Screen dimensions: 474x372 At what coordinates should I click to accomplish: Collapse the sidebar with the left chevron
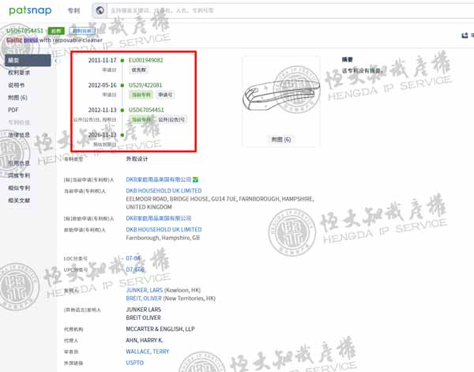[x=56, y=61]
